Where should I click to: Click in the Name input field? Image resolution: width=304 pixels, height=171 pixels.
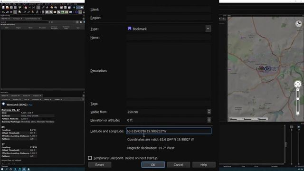pos(169,38)
